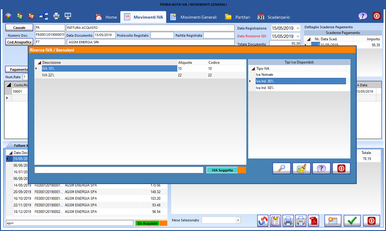Open help in the Ricerca IVA dialog
The width and height of the screenshot is (386, 231).
click(x=321, y=168)
